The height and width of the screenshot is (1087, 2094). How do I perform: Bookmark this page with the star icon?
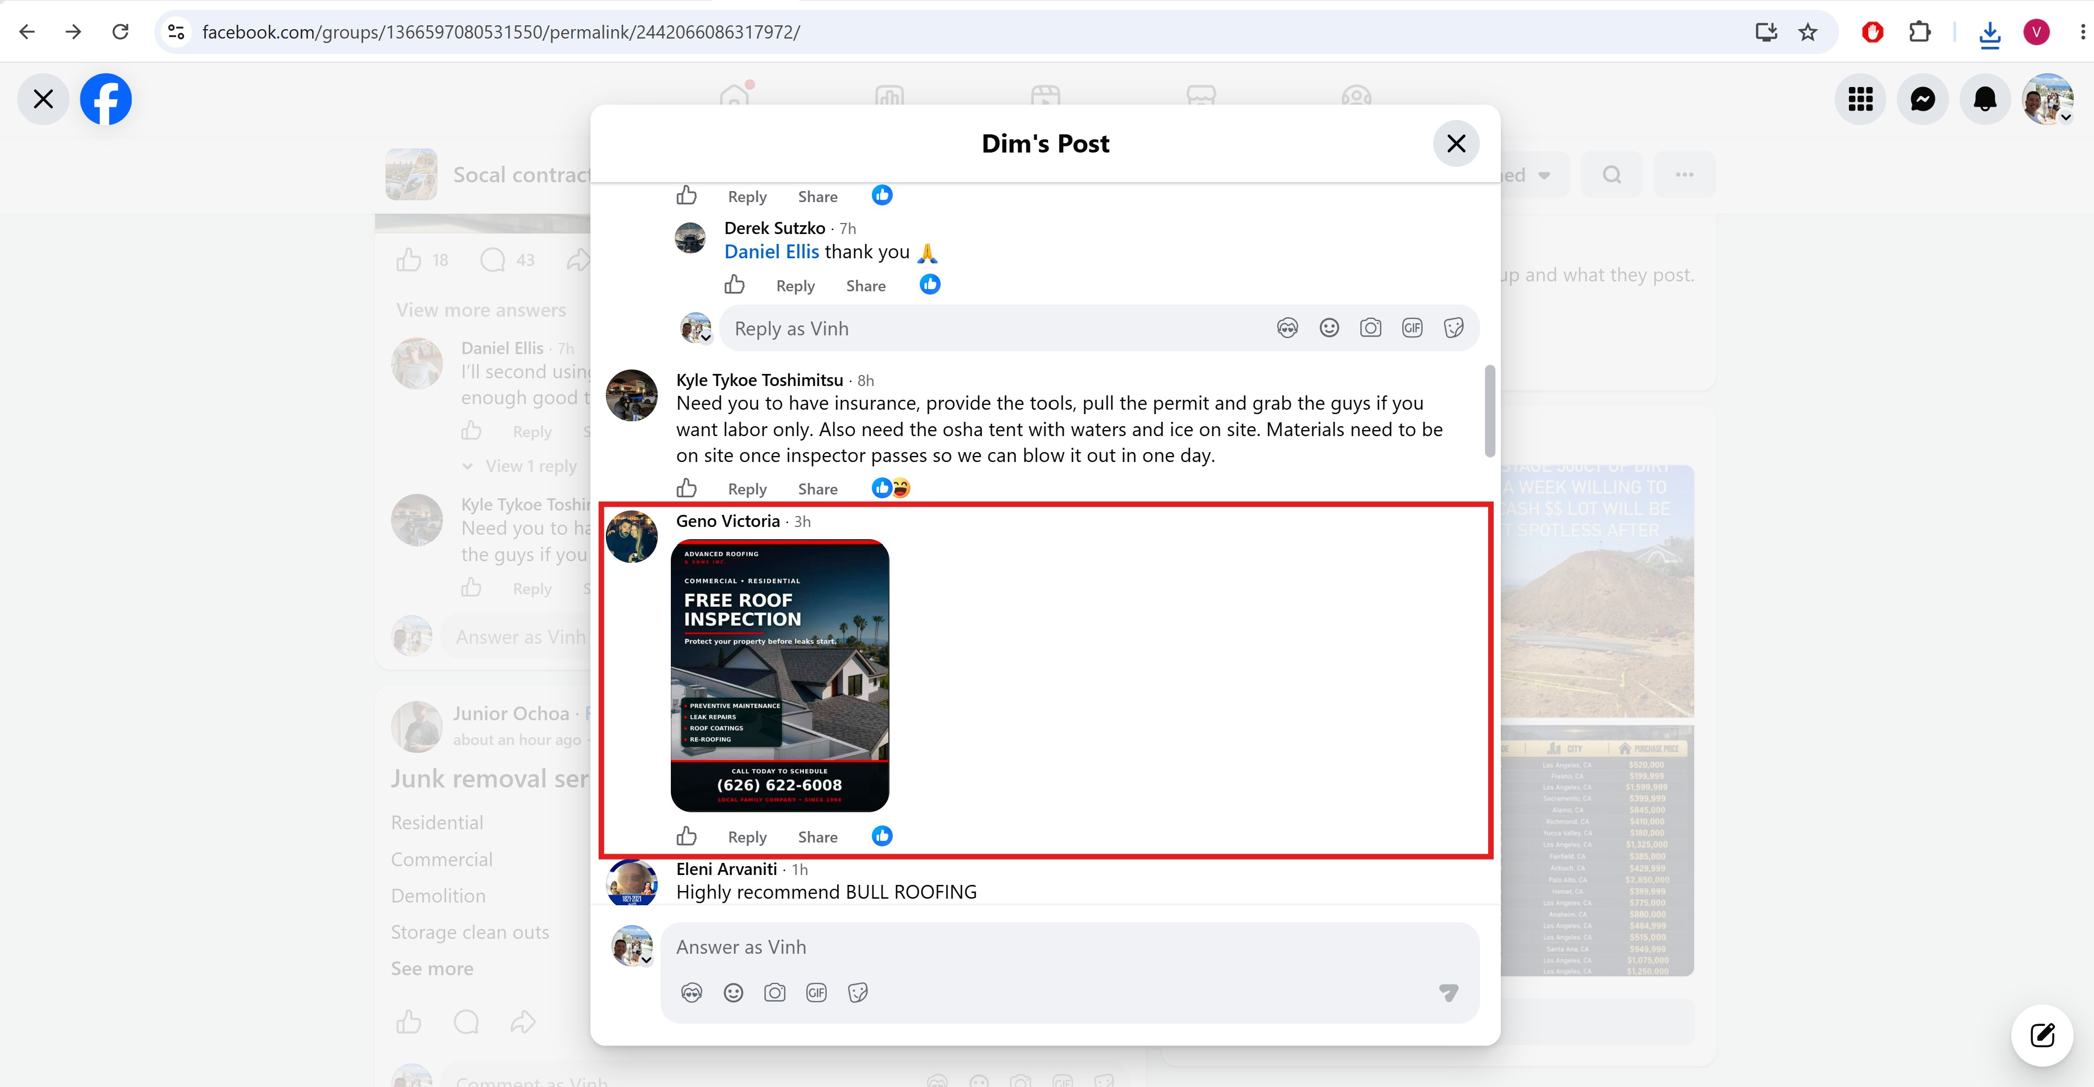point(1808,32)
